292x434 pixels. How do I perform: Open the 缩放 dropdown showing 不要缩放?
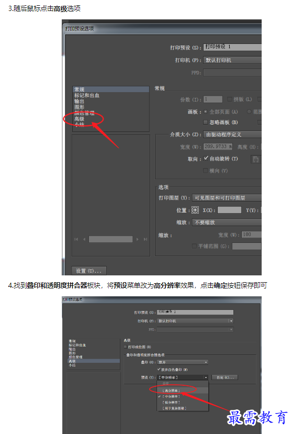[227, 222]
